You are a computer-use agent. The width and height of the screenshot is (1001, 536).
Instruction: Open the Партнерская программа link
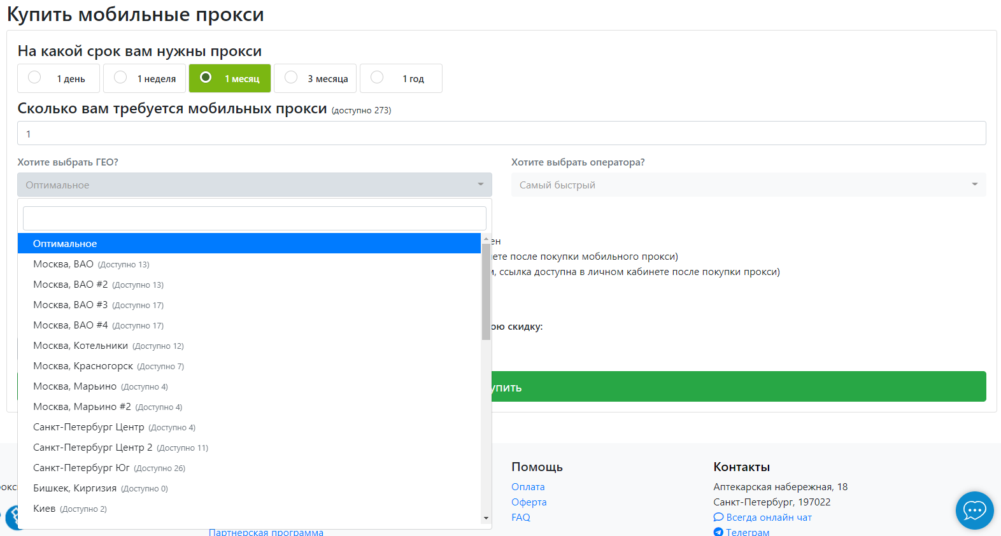pos(266,532)
